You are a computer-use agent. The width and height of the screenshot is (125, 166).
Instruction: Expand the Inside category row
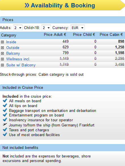(x=2, y=42)
